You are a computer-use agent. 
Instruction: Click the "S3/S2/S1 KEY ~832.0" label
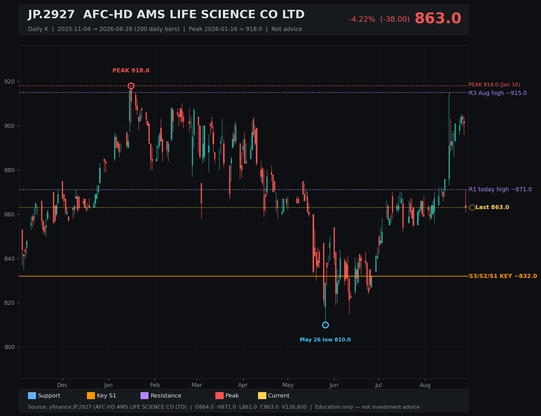503,276
